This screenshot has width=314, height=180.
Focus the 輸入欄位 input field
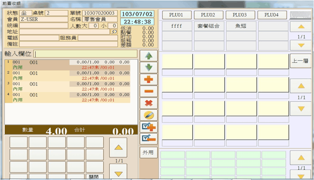coord(86,54)
